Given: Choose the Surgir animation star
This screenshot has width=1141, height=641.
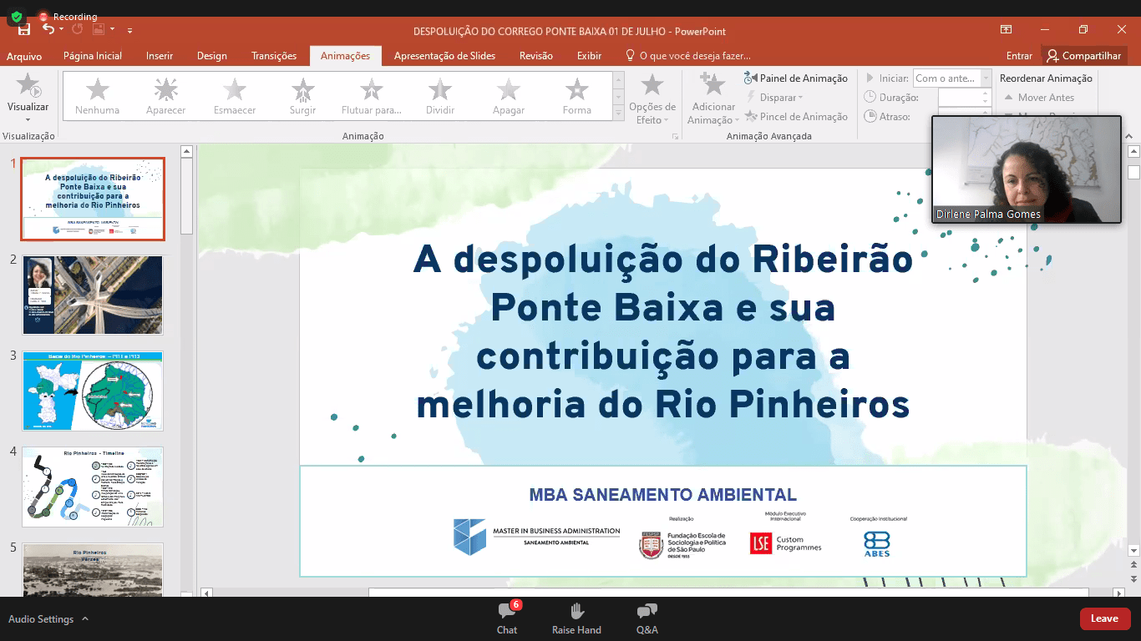Looking at the screenshot, I should [303, 95].
